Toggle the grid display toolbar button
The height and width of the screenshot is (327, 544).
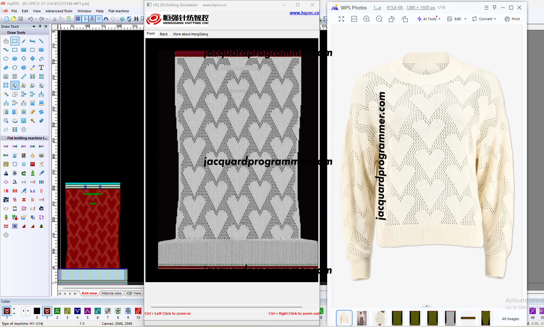[x=78, y=19]
